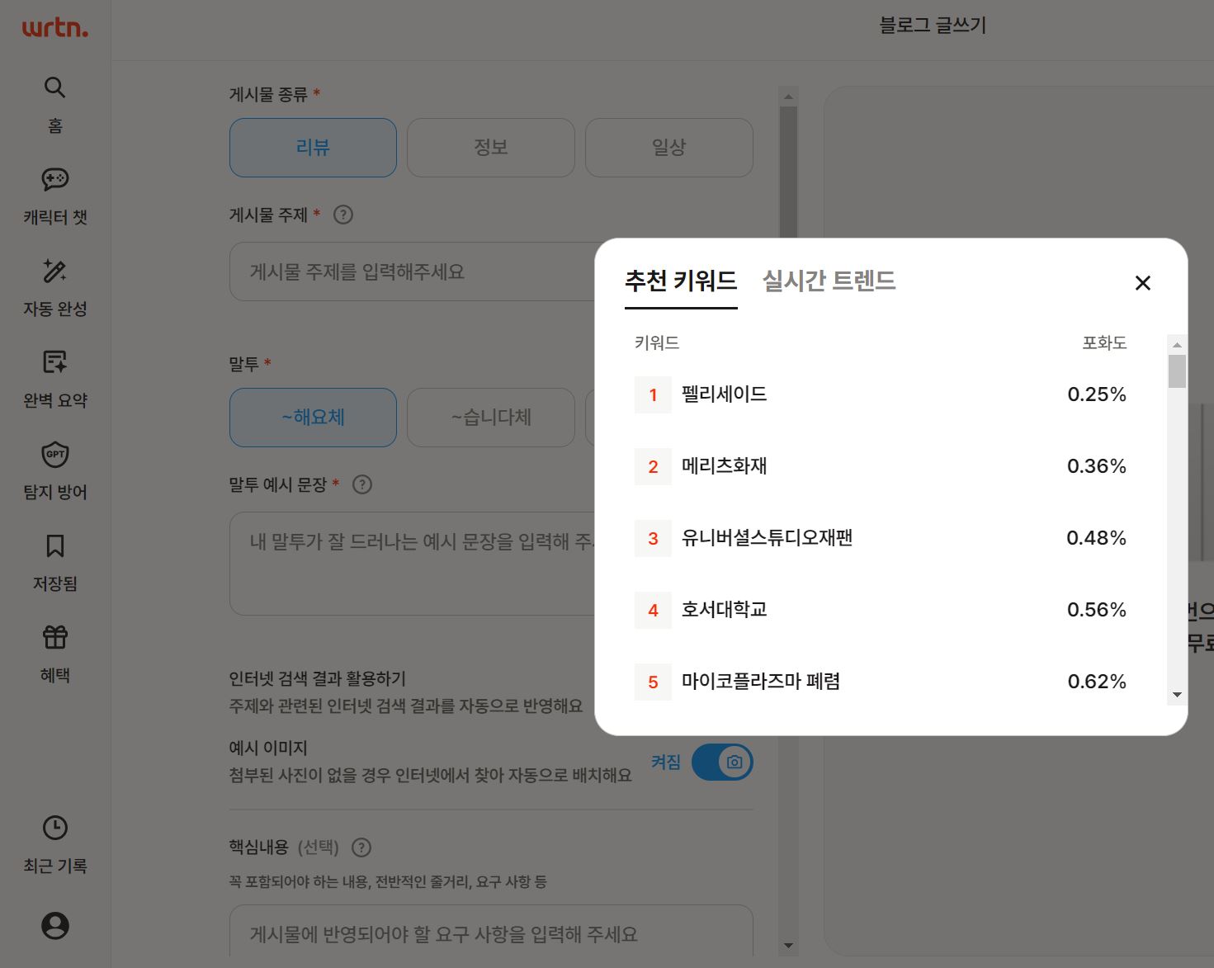Click rank number 3 badge
Screen dimensions: 1214x968
click(653, 538)
